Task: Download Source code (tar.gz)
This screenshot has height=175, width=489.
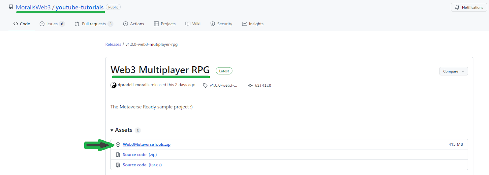Action: pos(142,165)
